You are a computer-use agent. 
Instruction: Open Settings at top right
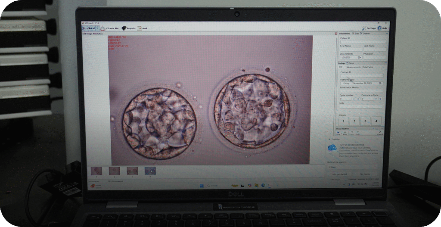[x=369, y=28]
